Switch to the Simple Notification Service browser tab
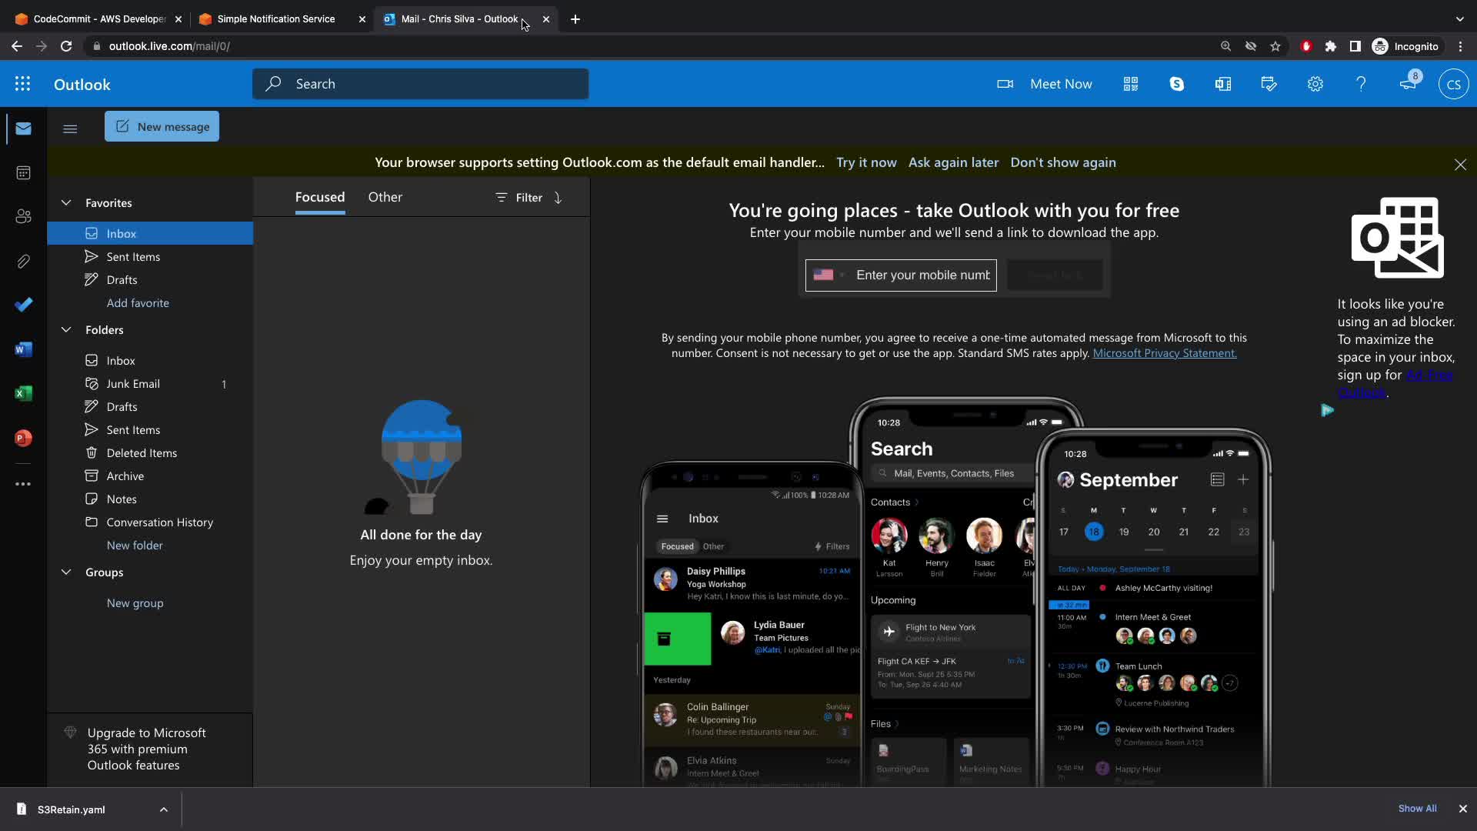Viewport: 1477px width, 831px height. (275, 19)
